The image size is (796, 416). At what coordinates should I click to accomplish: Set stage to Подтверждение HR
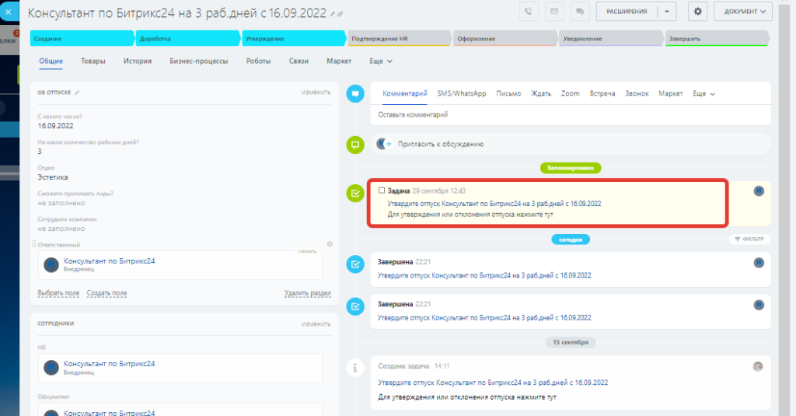coord(400,39)
